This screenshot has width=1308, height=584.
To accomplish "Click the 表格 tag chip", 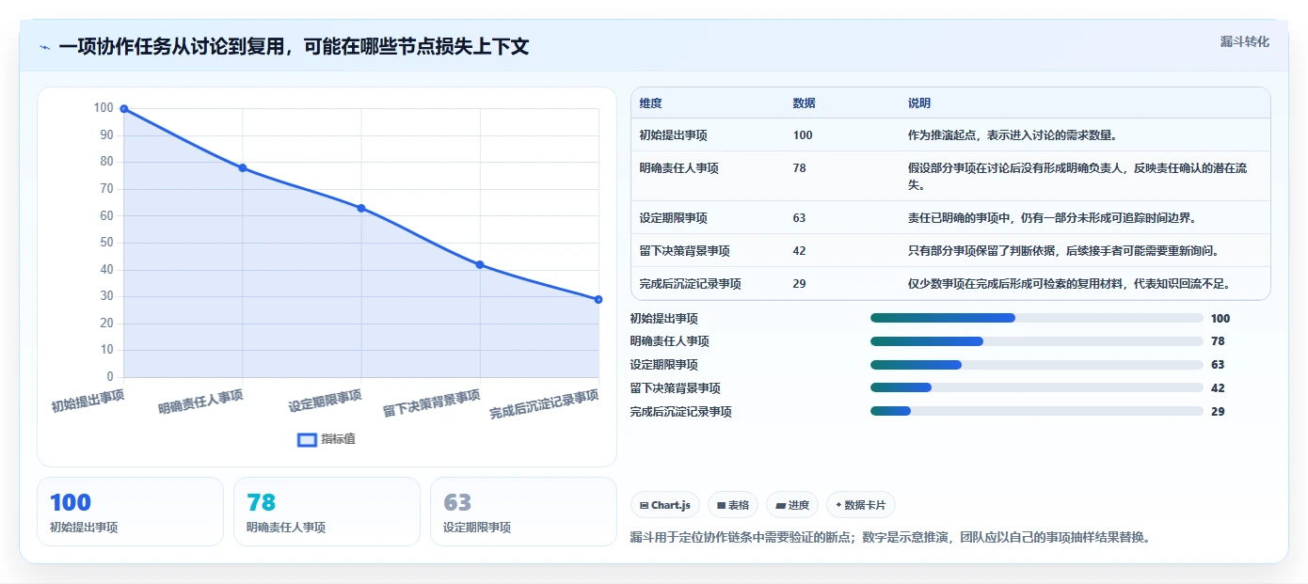I will coord(733,505).
